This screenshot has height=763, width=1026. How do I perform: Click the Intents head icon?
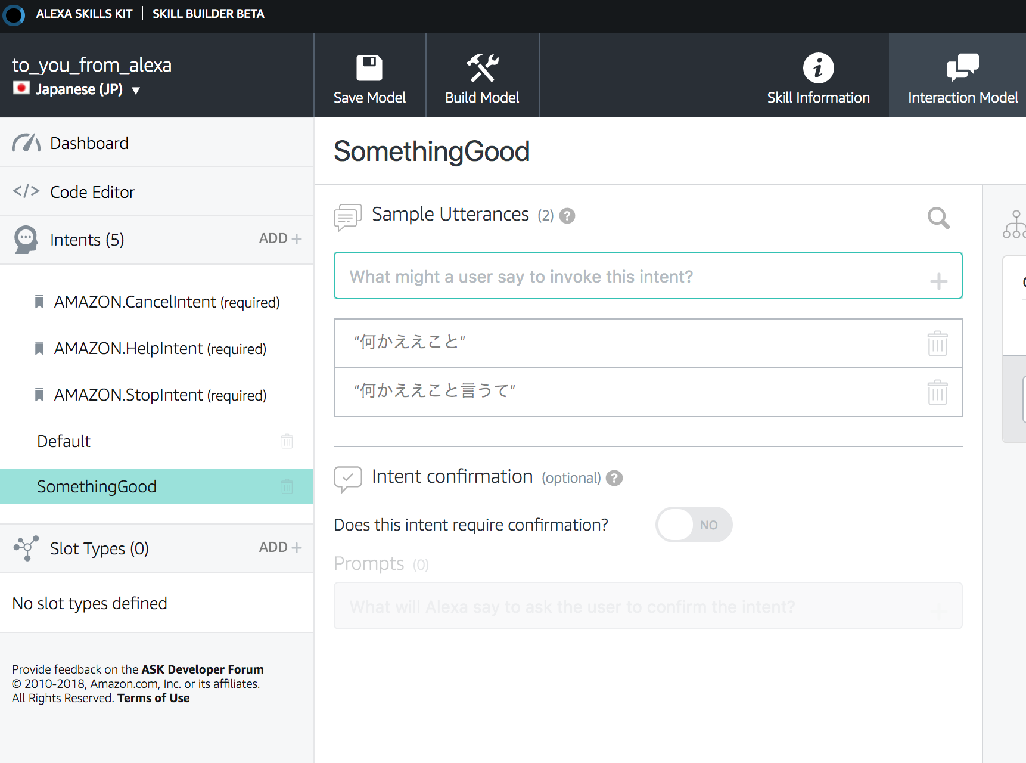pyautogui.click(x=26, y=240)
